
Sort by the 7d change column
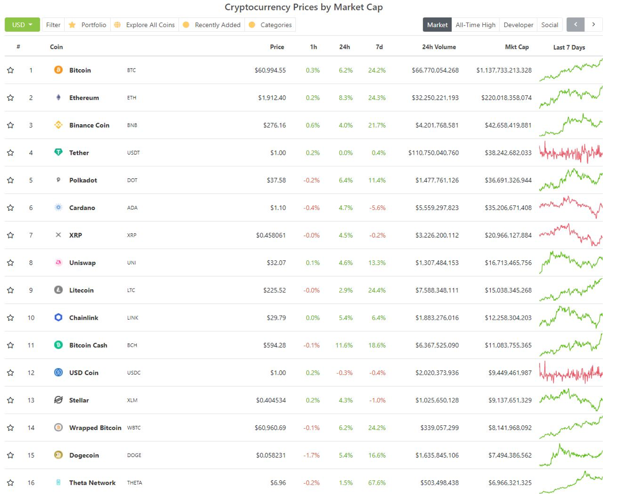point(379,47)
